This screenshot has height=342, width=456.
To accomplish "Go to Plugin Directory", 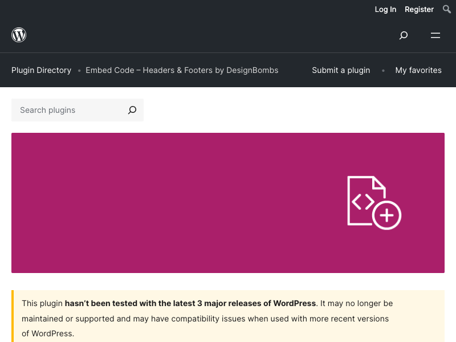I will click(41, 70).
